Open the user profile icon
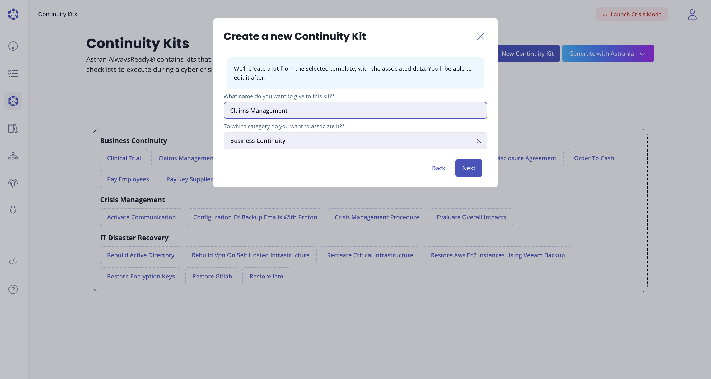 [x=692, y=14]
